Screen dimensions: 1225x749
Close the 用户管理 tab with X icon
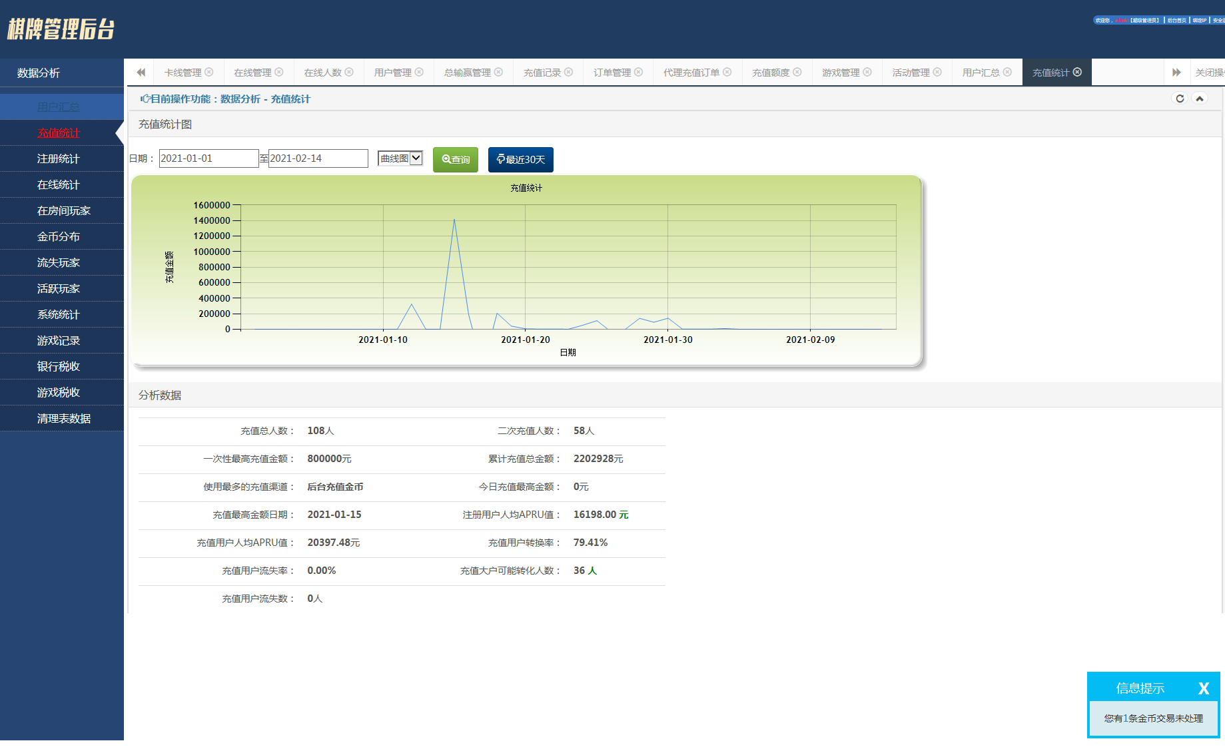point(419,72)
